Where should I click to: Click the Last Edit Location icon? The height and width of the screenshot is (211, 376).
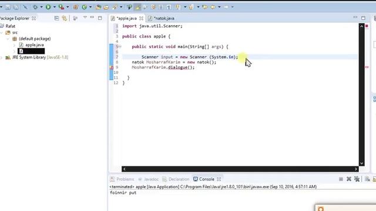click(204, 7)
